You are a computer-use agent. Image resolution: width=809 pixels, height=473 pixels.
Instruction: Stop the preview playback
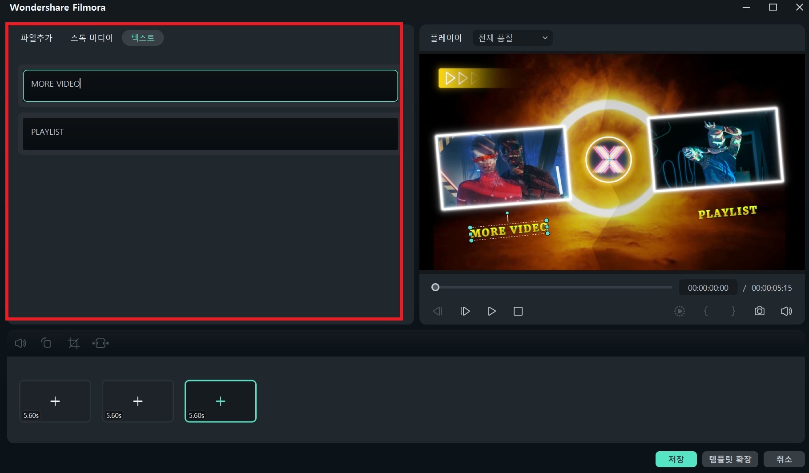tap(518, 311)
